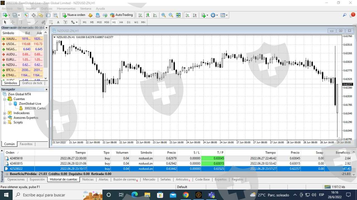357x200 pixels.
Task: Select the text label tool
Action: [x=58, y=22]
